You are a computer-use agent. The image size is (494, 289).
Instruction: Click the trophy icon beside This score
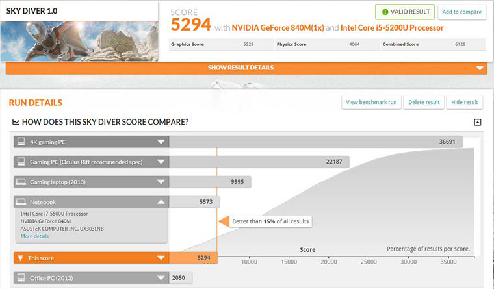(21, 258)
